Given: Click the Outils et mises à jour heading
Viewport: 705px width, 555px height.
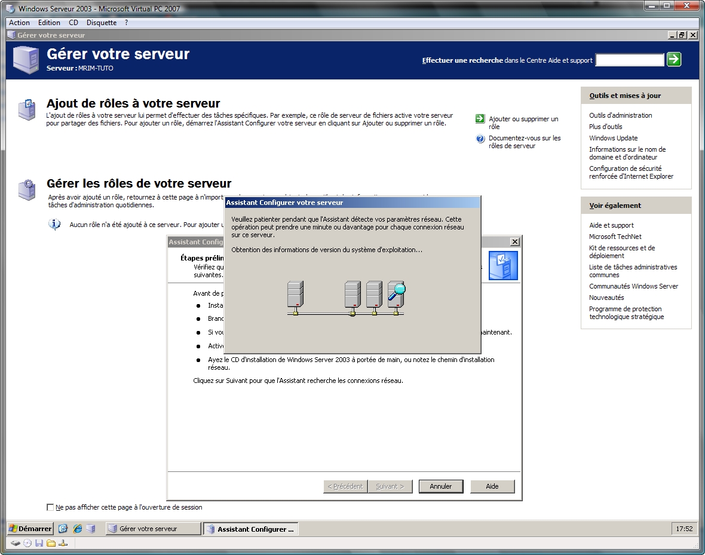Looking at the screenshot, I should [625, 96].
